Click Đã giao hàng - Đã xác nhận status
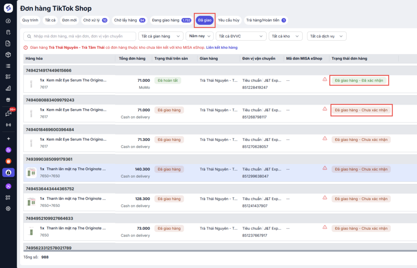 tap(359, 81)
